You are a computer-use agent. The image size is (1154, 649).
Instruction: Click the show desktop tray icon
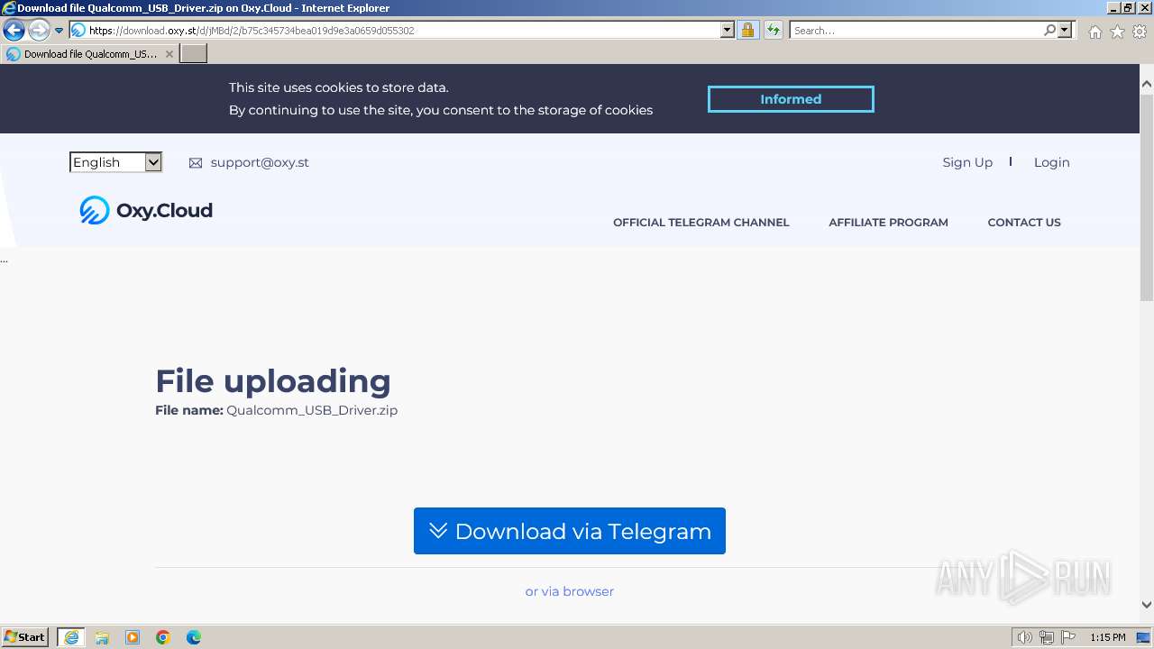click(x=1143, y=637)
